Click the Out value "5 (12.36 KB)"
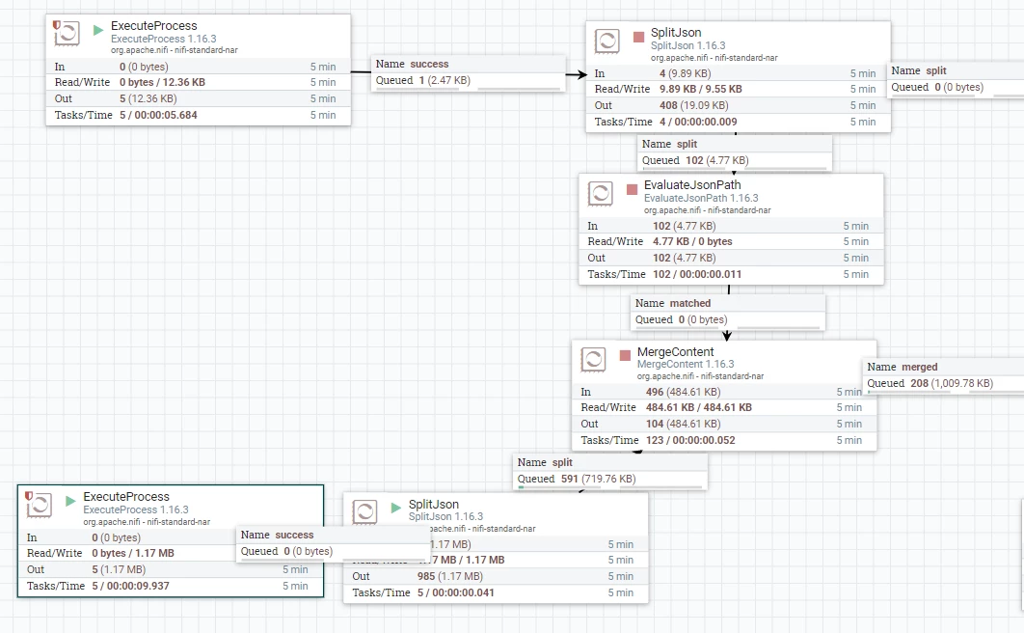Viewport: 1024px width, 633px height. [x=148, y=98]
